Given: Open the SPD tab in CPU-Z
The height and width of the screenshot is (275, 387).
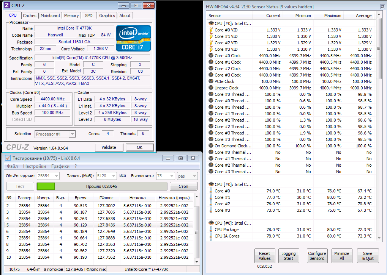Looking at the screenshot, I should [89, 16].
